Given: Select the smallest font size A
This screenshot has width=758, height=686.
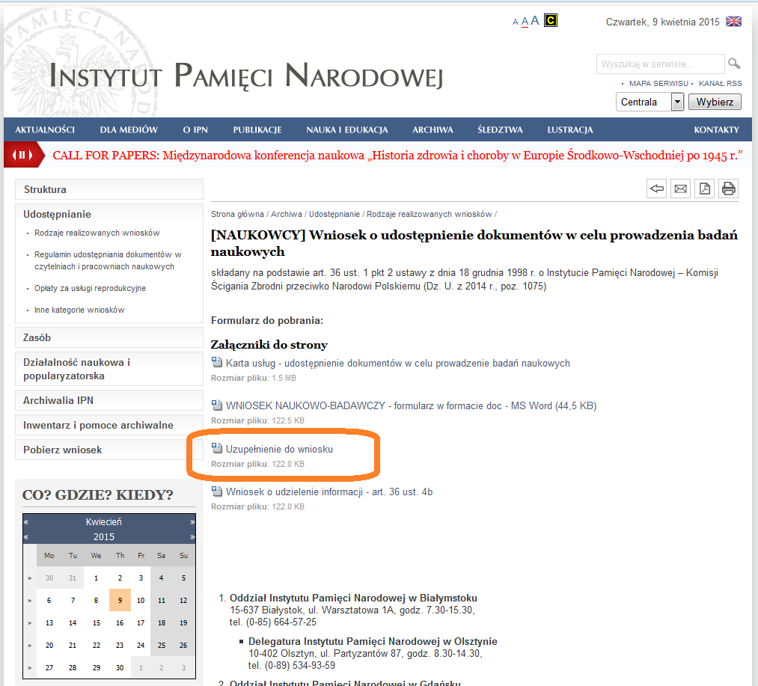Looking at the screenshot, I should (x=516, y=22).
